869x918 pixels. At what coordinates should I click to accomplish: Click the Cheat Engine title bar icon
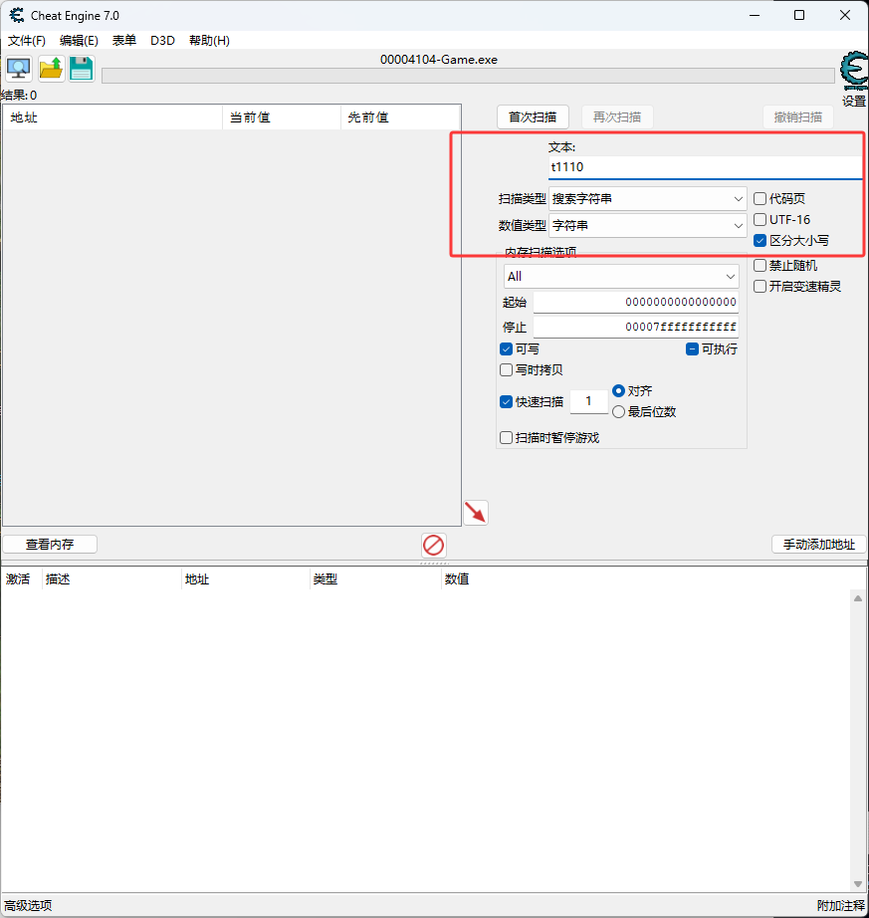[x=16, y=15]
